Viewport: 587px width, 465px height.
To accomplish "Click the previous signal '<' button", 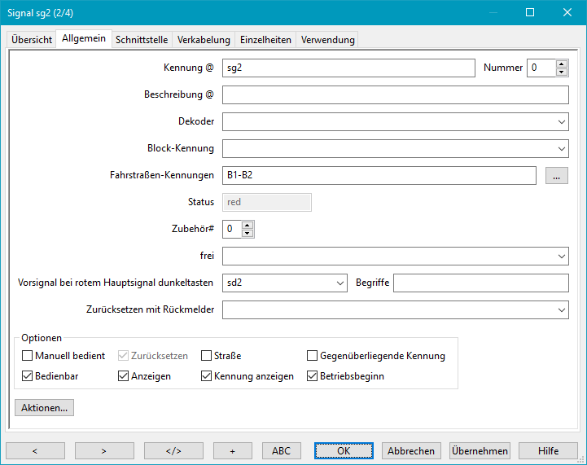I will (x=35, y=450).
